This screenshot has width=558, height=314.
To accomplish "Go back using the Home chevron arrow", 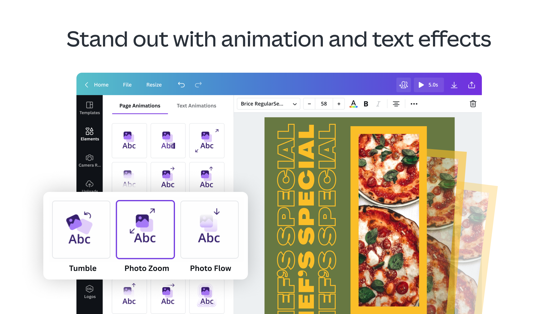I will click(x=86, y=85).
